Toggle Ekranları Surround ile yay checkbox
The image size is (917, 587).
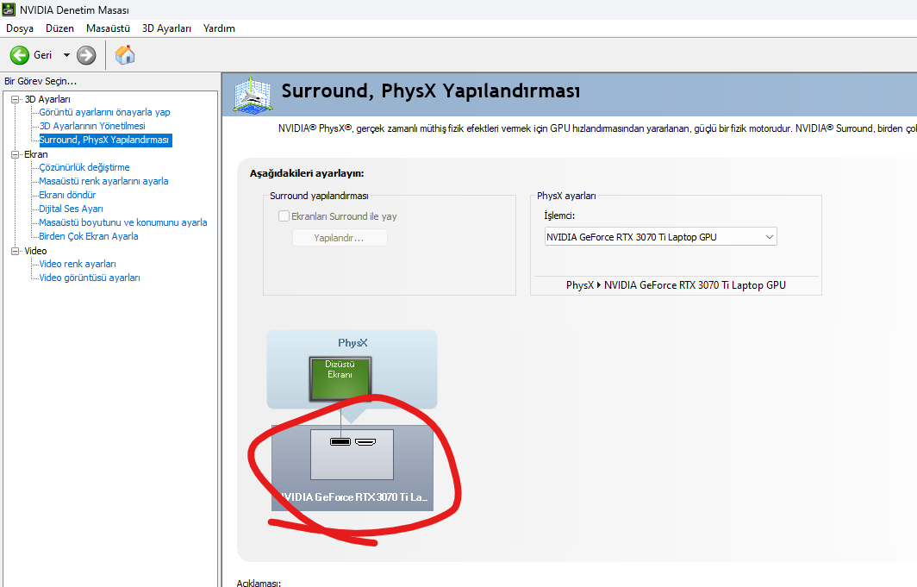pos(284,215)
